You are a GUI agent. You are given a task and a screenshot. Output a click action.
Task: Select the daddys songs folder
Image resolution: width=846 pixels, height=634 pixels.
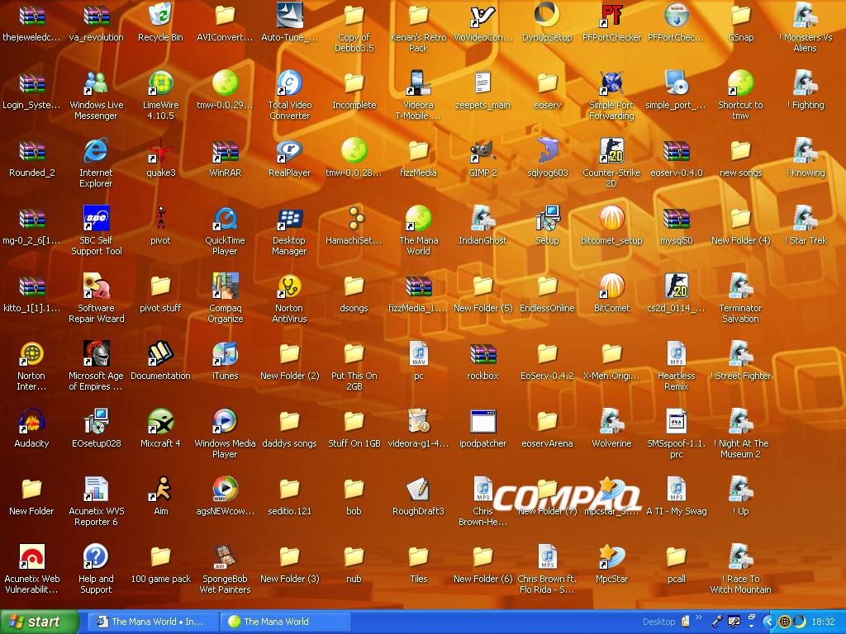tap(290, 421)
